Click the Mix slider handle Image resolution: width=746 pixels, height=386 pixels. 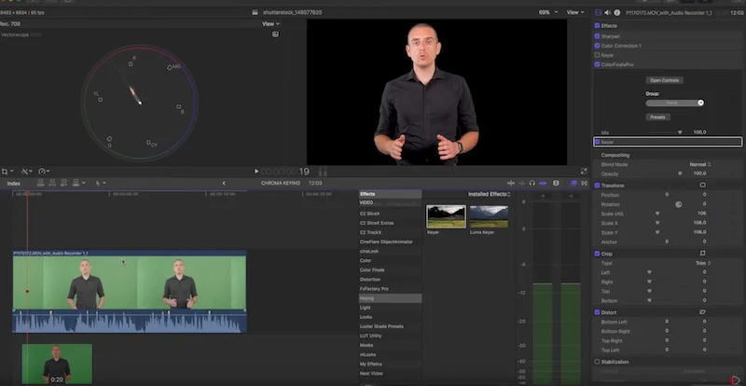pyautogui.click(x=680, y=132)
